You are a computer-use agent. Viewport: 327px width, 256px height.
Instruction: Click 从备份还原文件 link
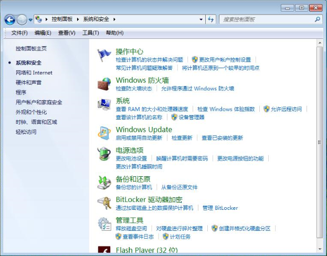179,187
